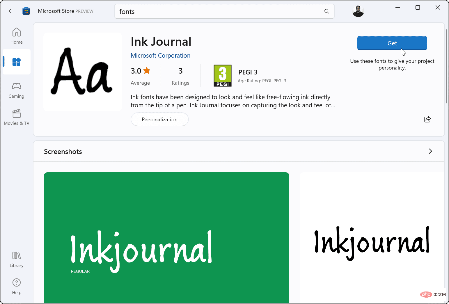Click the Personalization category tag
The width and height of the screenshot is (449, 304).
pyautogui.click(x=159, y=120)
